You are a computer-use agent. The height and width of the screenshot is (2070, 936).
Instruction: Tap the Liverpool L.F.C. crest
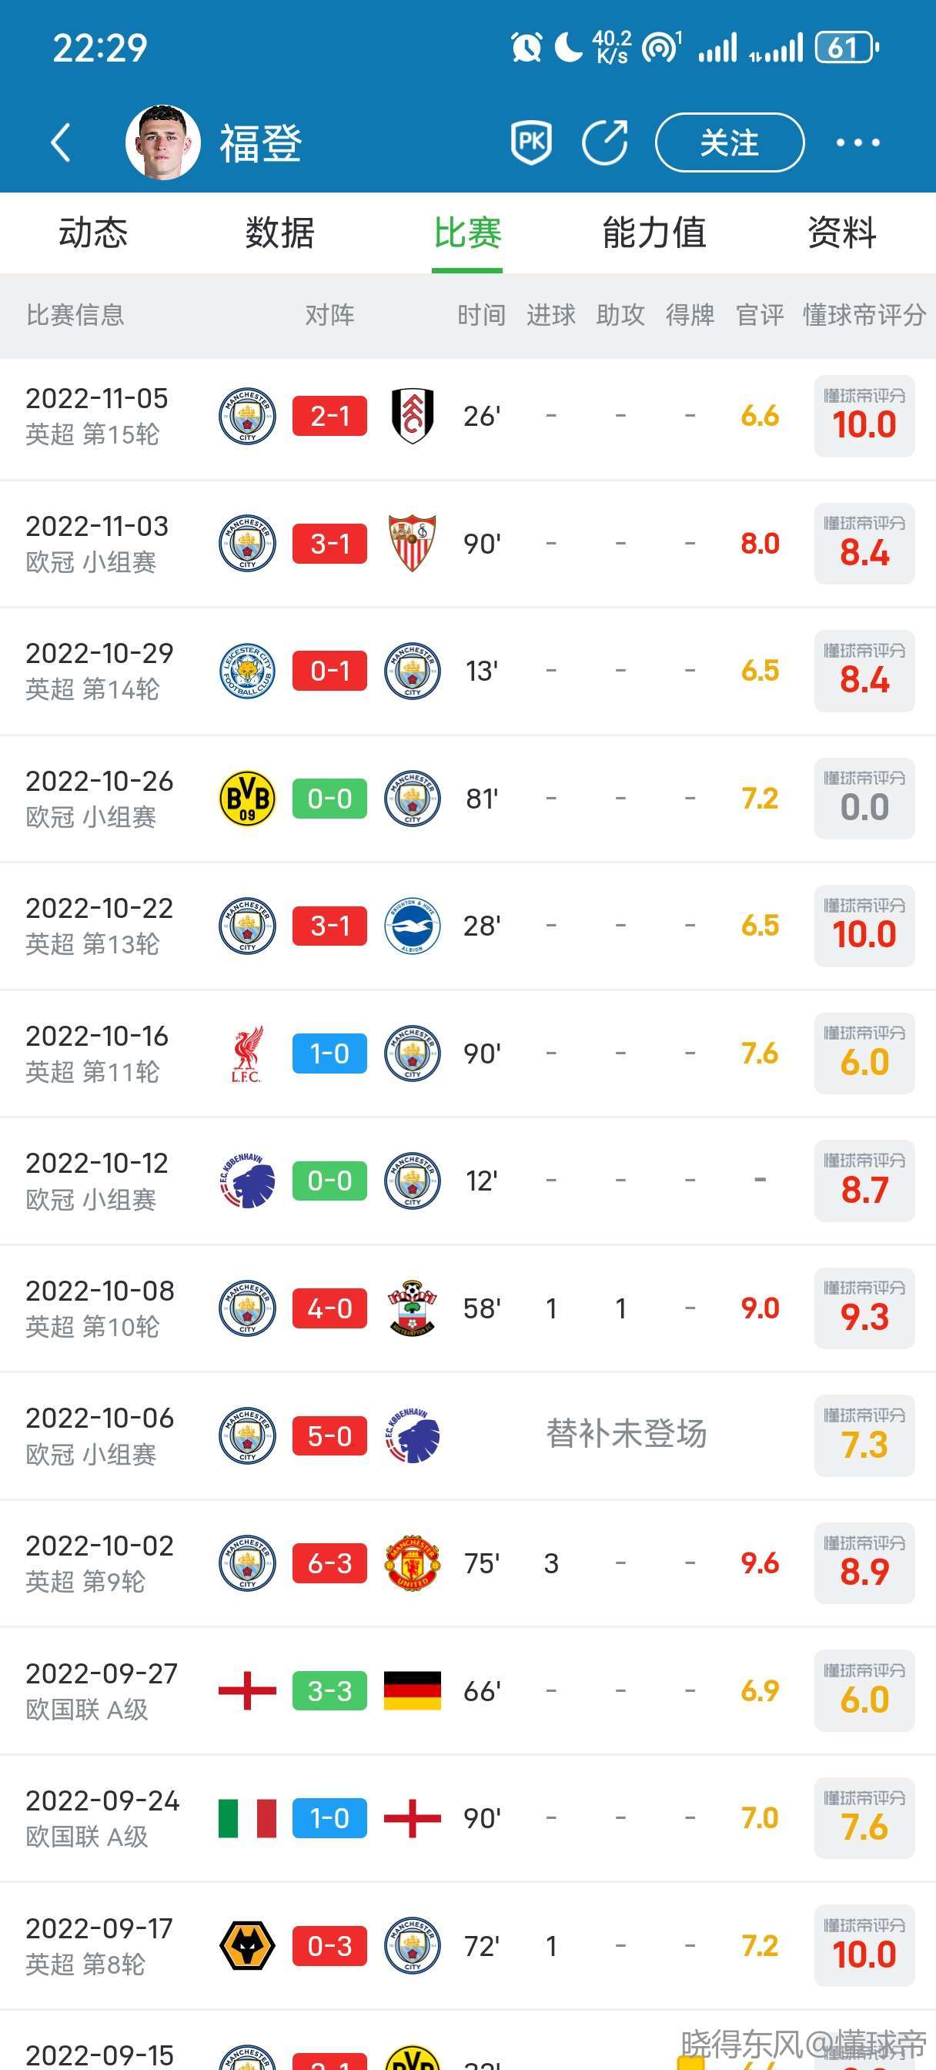coord(247,1053)
